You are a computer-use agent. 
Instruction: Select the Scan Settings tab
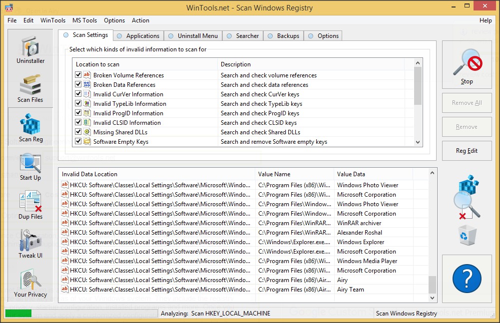pyautogui.click(x=85, y=35)
